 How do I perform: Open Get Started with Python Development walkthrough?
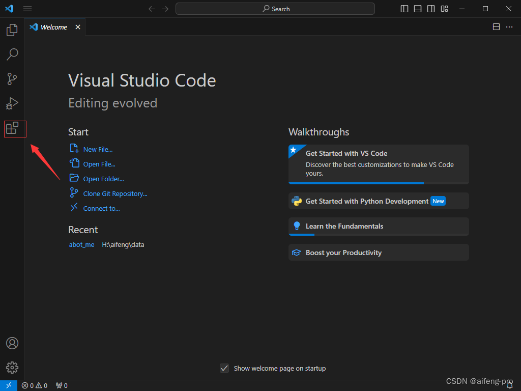click(x=379, y=201)
